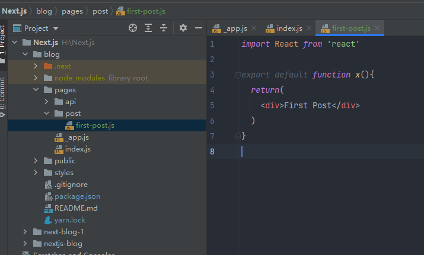Close the first-post.js tab
The height and width of the screenshot is (255, 424).
377,28
